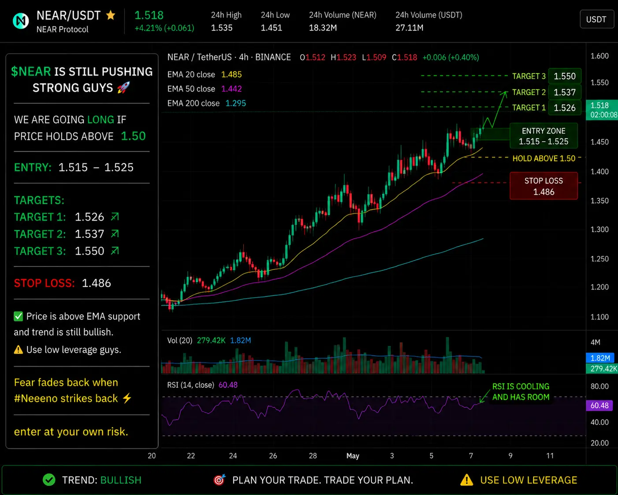Click the NEAR Protocol logo icon
618x495 pixels.
(21, 21)
